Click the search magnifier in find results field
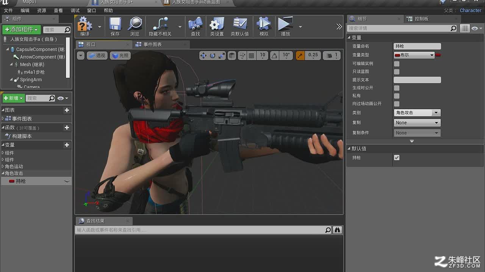 328,230
